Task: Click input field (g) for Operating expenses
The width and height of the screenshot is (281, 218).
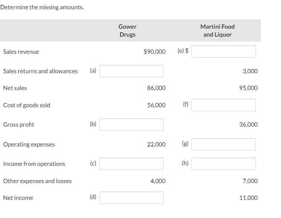Action: click(x=223, y=144)
